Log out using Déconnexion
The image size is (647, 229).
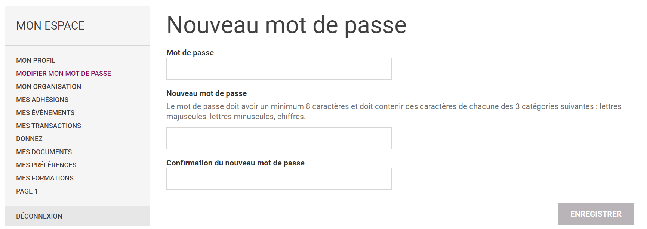(x=39, y=216)
